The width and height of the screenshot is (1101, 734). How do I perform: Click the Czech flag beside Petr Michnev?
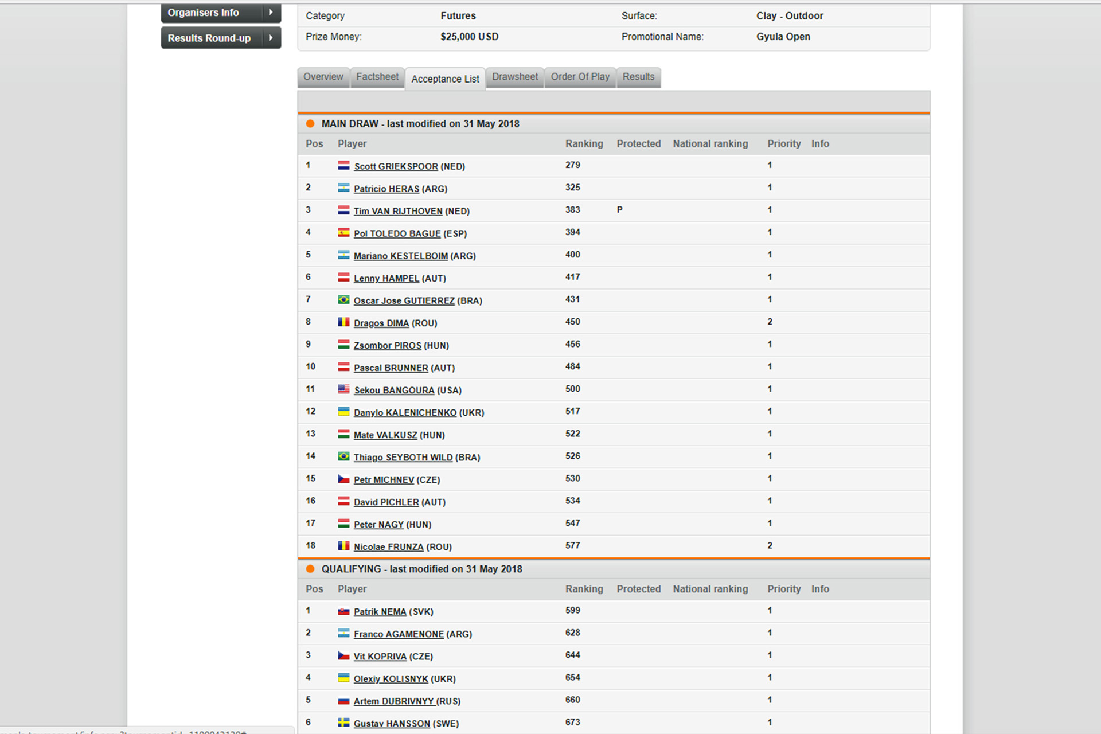pos(343,478)
